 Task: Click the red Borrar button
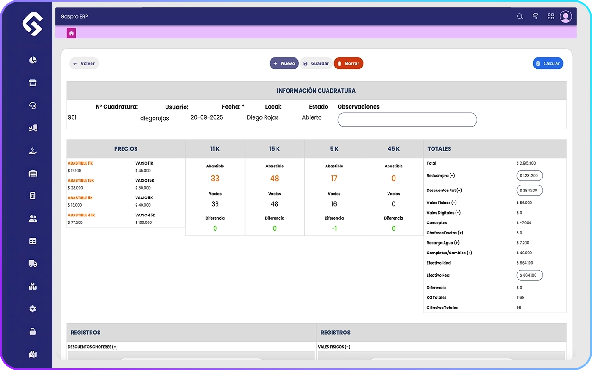[x=348, y=64]
